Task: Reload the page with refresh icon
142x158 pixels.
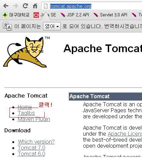Action: [x=25, y=6]
